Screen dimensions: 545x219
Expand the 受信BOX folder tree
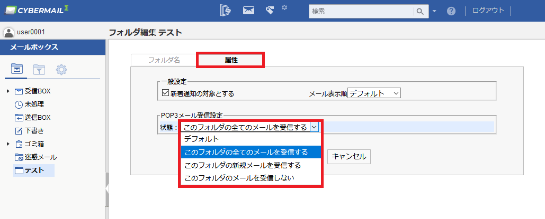coord(8,91)
